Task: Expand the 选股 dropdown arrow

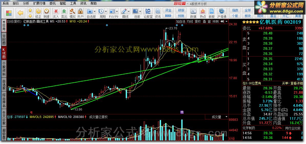Action: click(140, 11)
